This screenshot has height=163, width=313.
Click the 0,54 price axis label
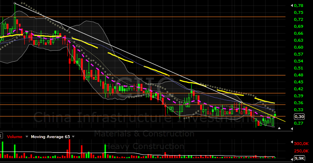click(299, 61)
